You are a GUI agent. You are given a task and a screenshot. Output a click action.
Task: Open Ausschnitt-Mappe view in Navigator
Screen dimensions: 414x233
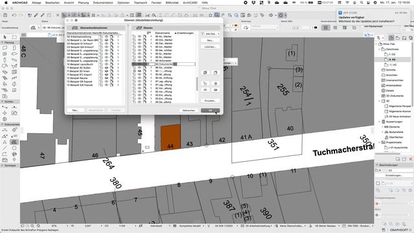(398, 38)
